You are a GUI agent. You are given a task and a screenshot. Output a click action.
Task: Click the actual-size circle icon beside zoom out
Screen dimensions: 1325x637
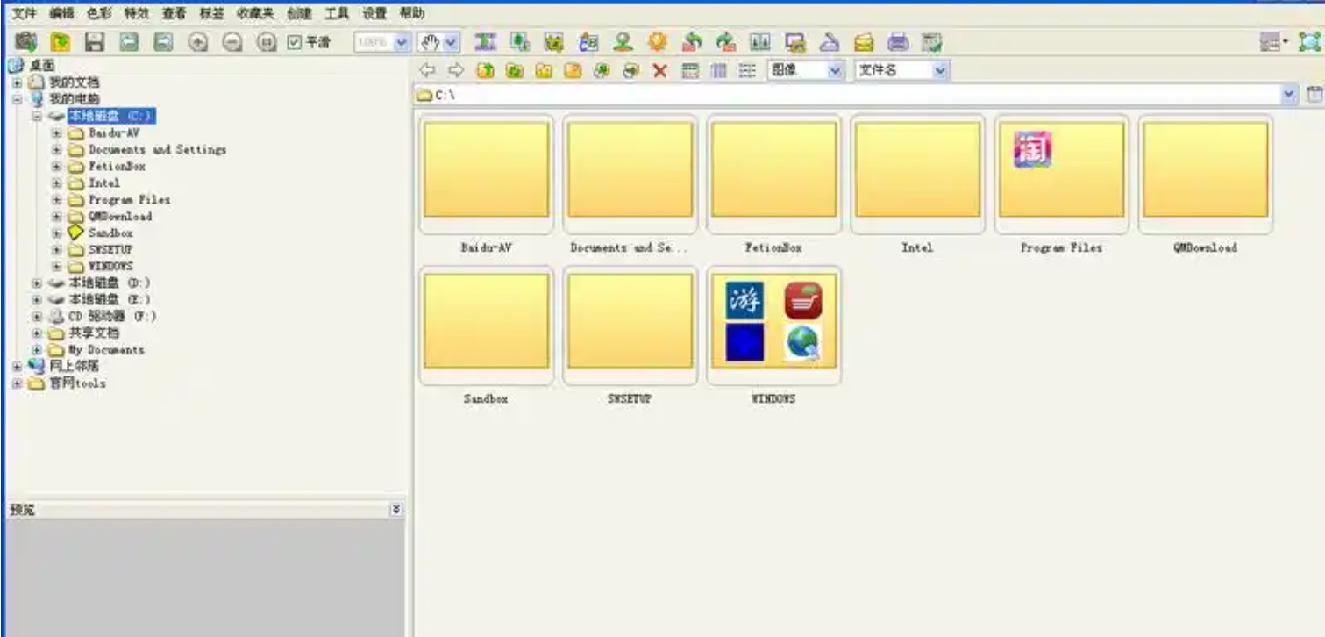click(x=267, y=41)
